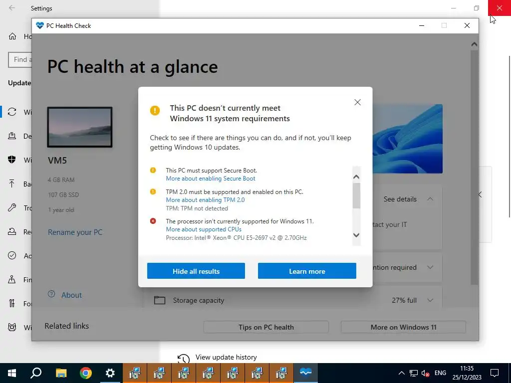Click the Settings back arrow

coord(12,8)
